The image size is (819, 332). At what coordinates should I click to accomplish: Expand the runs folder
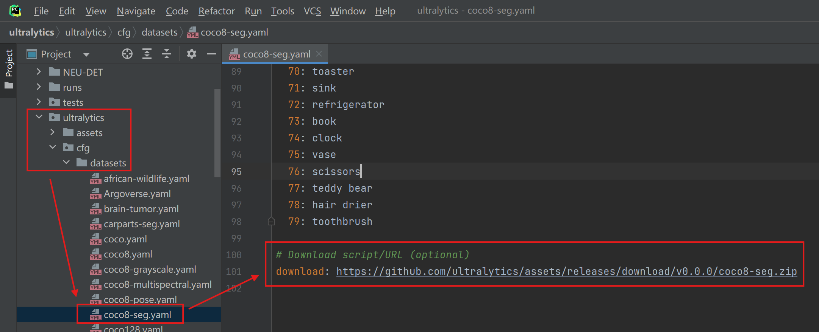pos(39,87)
